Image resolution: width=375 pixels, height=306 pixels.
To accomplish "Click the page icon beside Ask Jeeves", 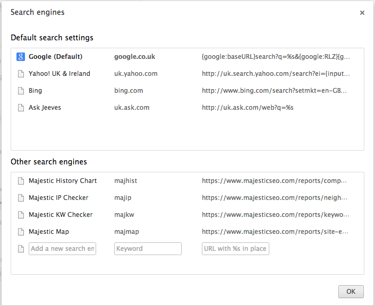I will pos(21,108).
